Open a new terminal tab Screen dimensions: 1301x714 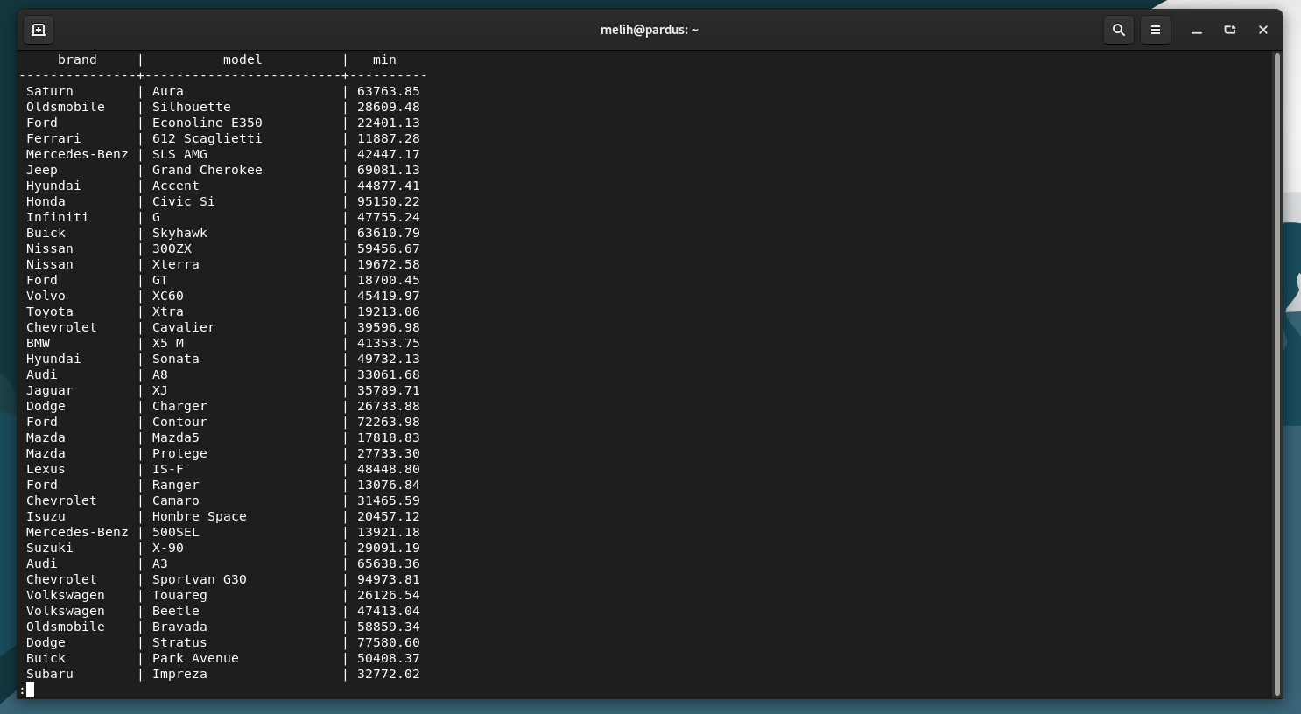tap(39, 30)
